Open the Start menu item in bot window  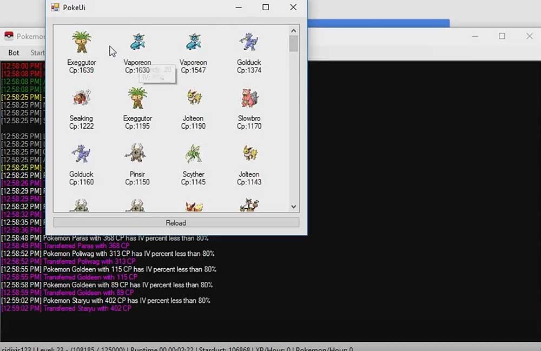click(37, 53)
